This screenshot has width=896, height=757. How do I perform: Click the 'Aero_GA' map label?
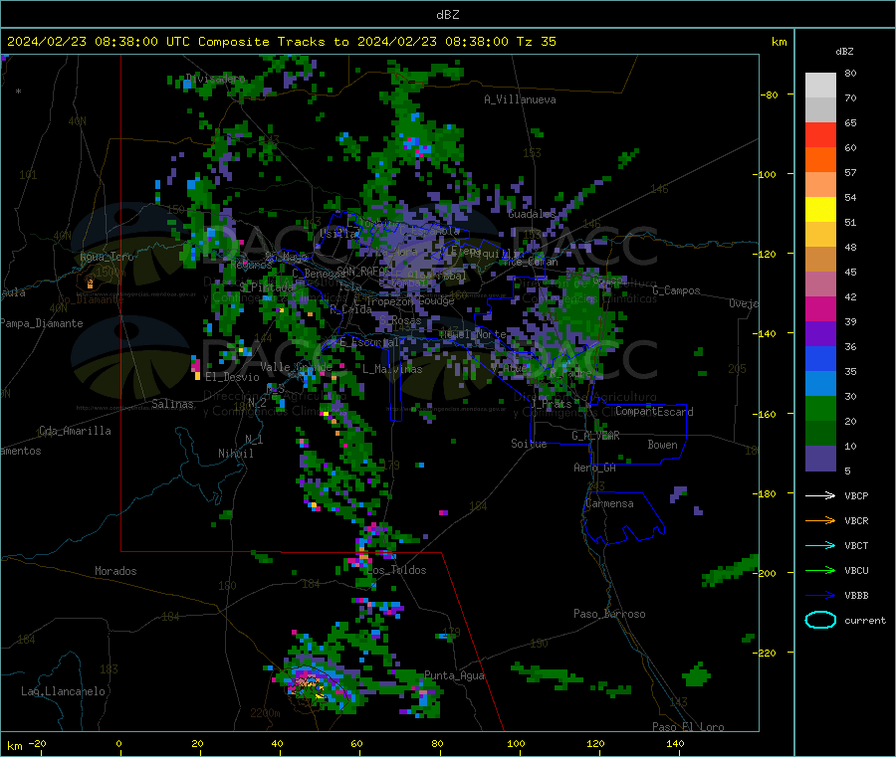[595, 468]
